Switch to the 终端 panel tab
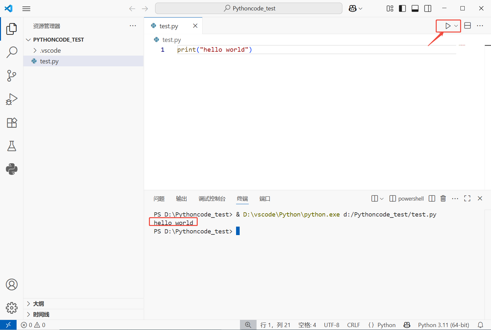Image resolution: width=491 pixels, height=330 pixels. [242, 199]
